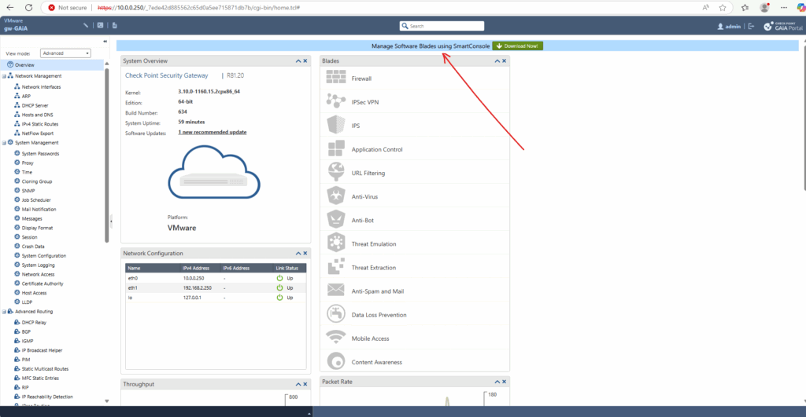The width and height of the screenshot is (806, 417).
Task: Open Network Interfaces page
Action: [x=41, y=87]
